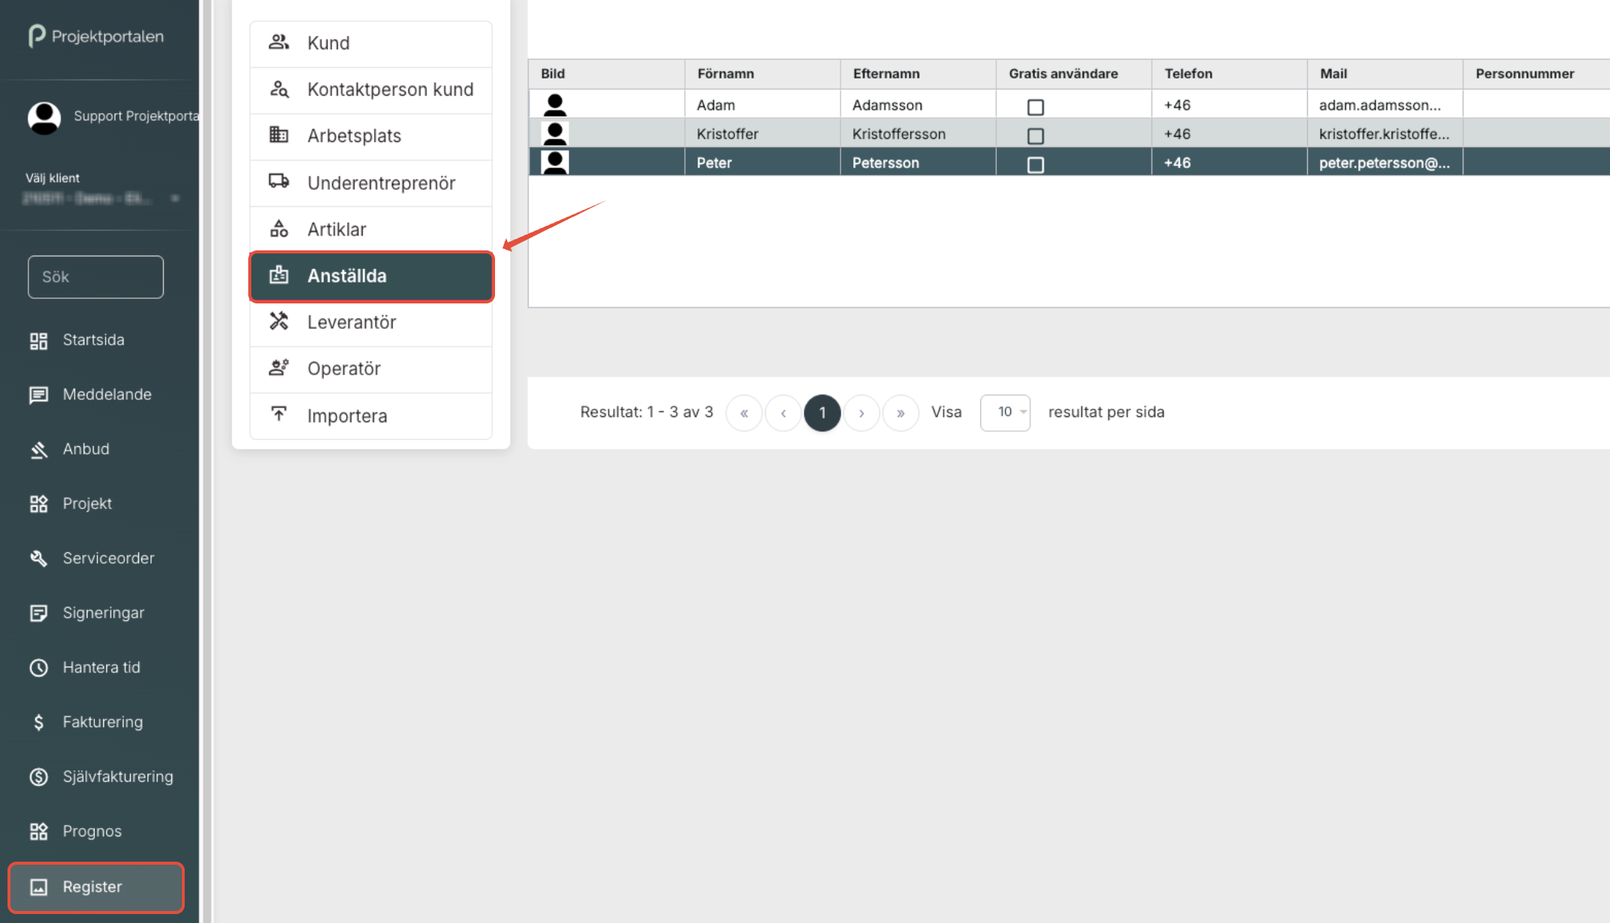The image size is (1610, 923).
Task: Click the Underentreprenör truck icon
Action: (279, 182)
